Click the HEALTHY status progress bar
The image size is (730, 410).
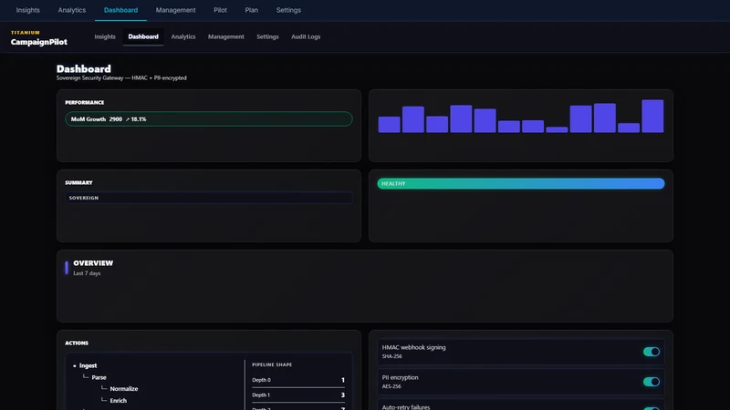coord(520,184)
